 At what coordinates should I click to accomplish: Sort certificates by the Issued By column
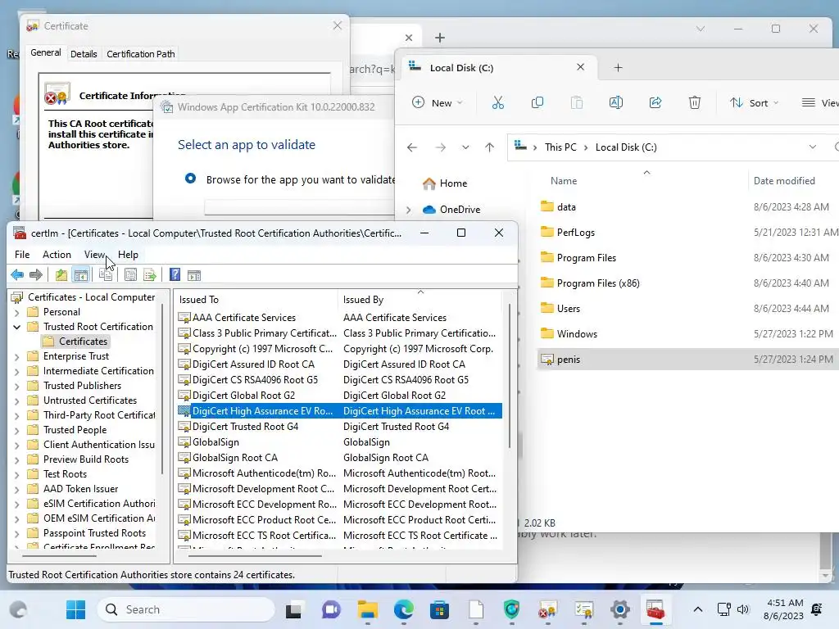(420, 300)
